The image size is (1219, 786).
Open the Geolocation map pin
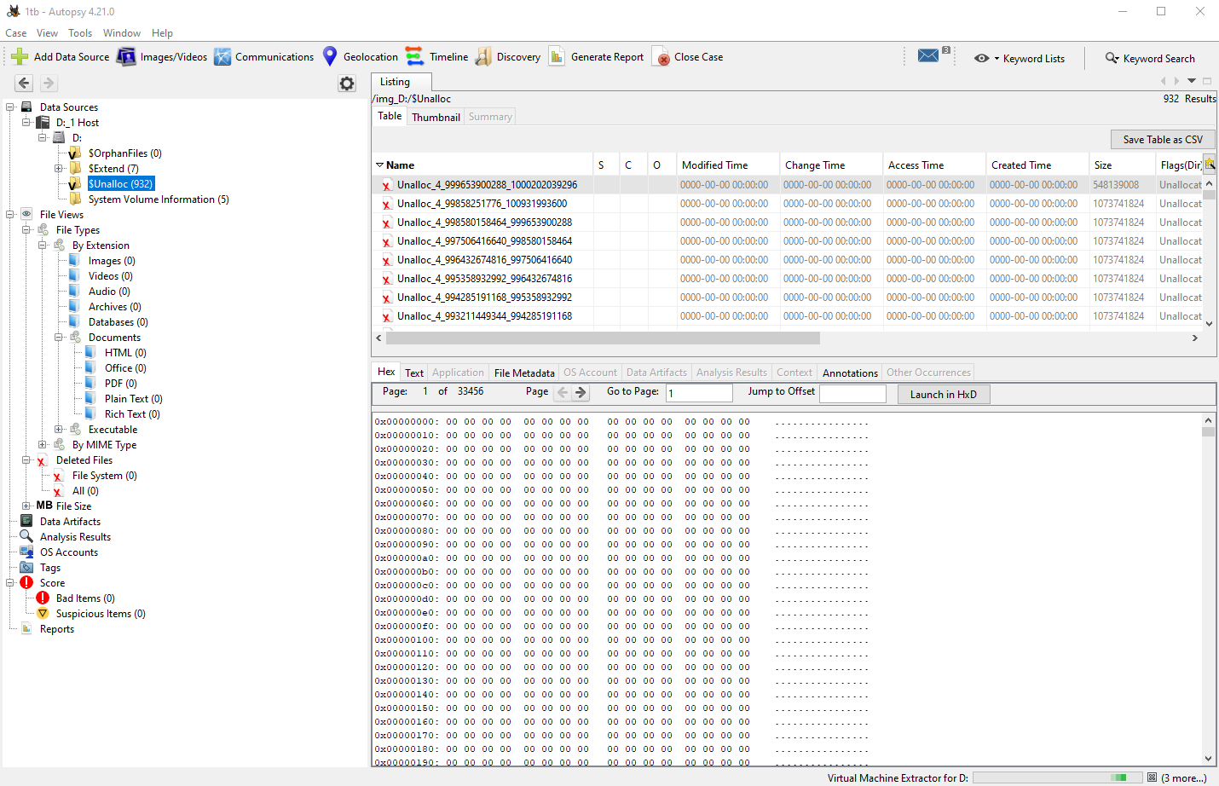(x=330, y=57)
